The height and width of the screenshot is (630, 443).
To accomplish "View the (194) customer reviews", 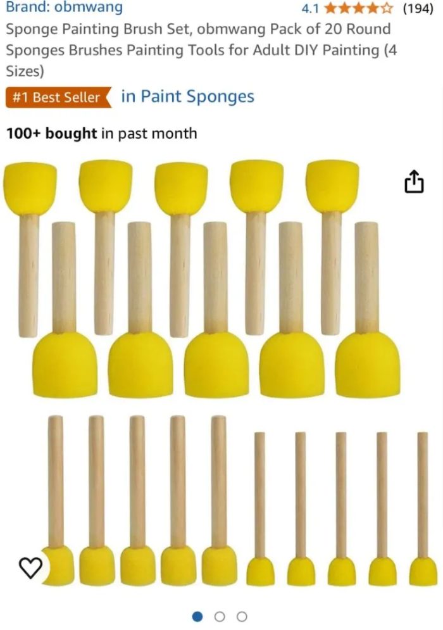I will pyautogui.click(x=418, y=8).
